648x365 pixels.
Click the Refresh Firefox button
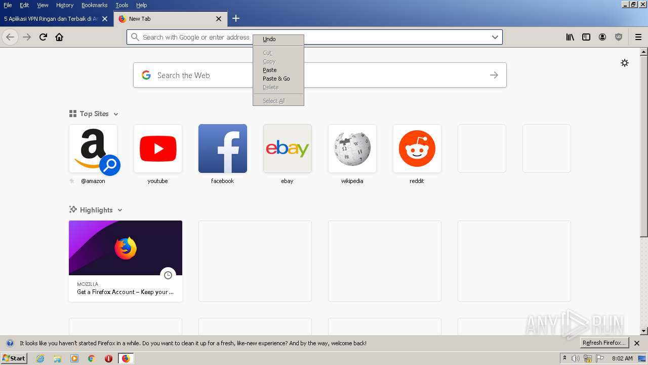click(604, 343)
